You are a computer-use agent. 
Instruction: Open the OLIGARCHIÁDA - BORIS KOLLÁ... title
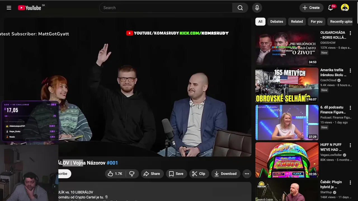pyautogui.click(x=333, y=35)
